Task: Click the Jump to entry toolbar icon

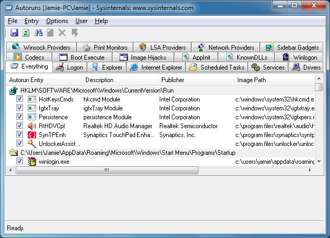Action: click(x=74, y=33)
